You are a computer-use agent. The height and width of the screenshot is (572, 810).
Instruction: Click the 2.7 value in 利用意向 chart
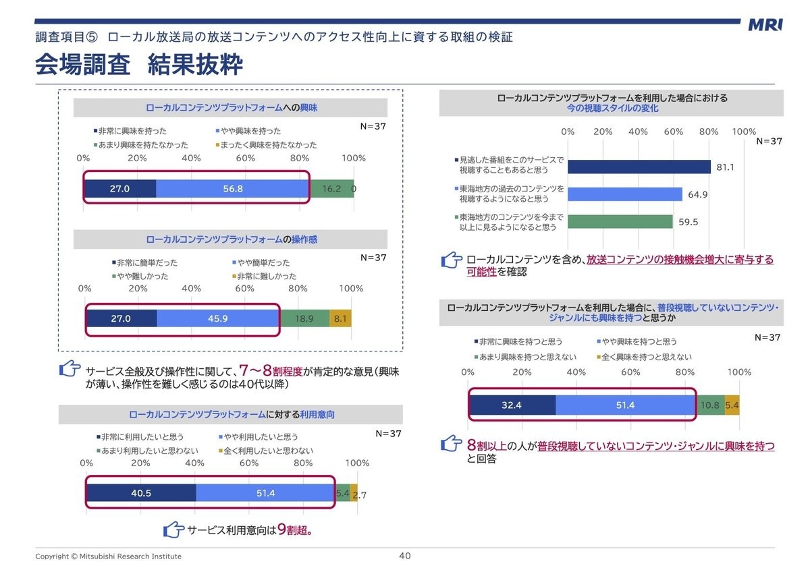pos(360,495)
